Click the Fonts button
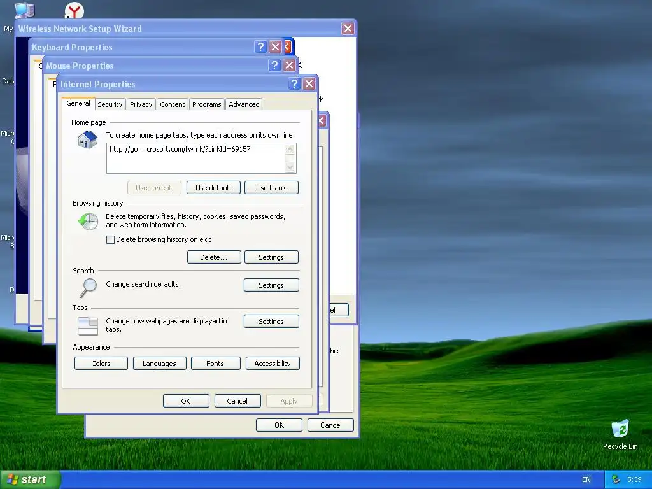Viewport: 652px width, 489px height. click(215, 364)
